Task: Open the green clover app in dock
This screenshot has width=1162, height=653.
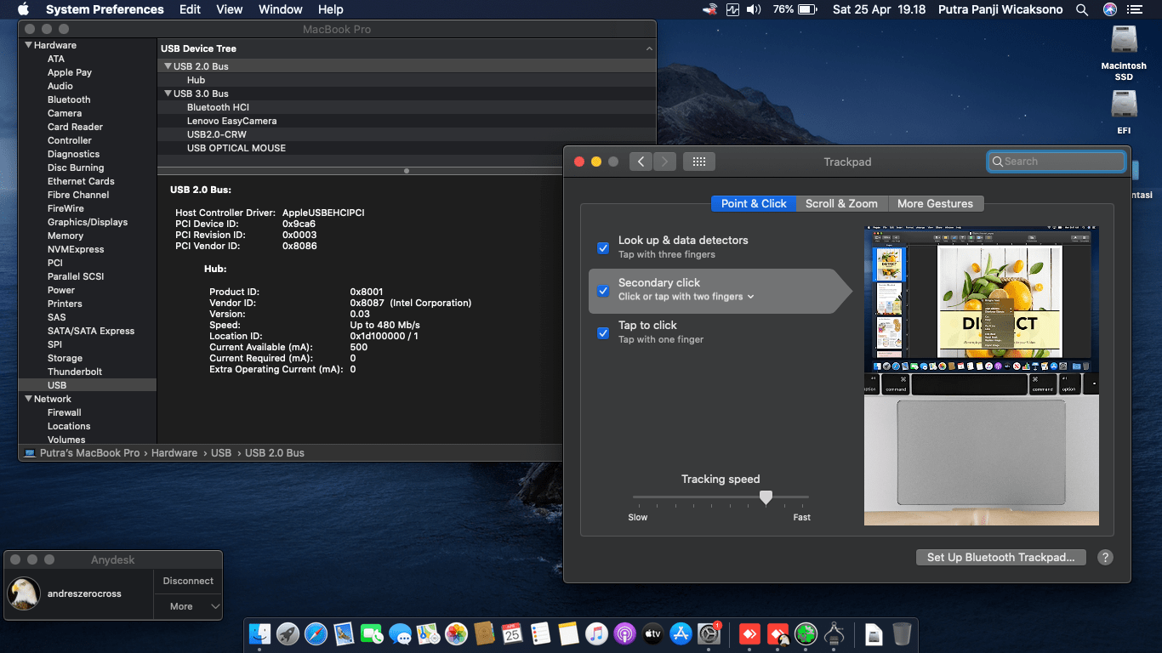Action: click(806, 633)
